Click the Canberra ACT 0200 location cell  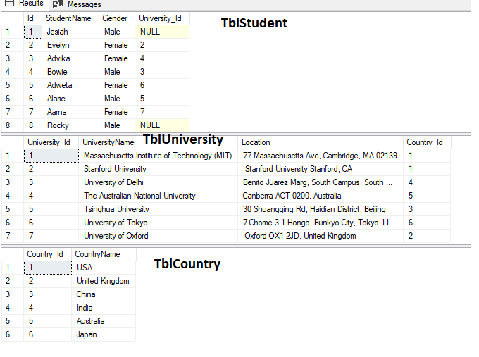(x=320, y=196)
